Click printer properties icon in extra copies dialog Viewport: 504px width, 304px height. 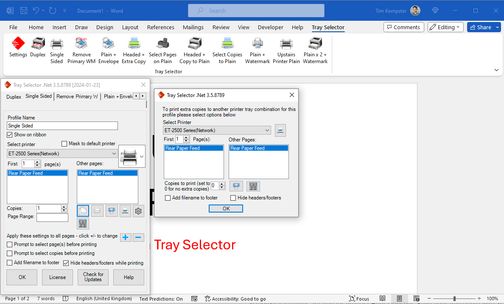(x=280, y=130)
